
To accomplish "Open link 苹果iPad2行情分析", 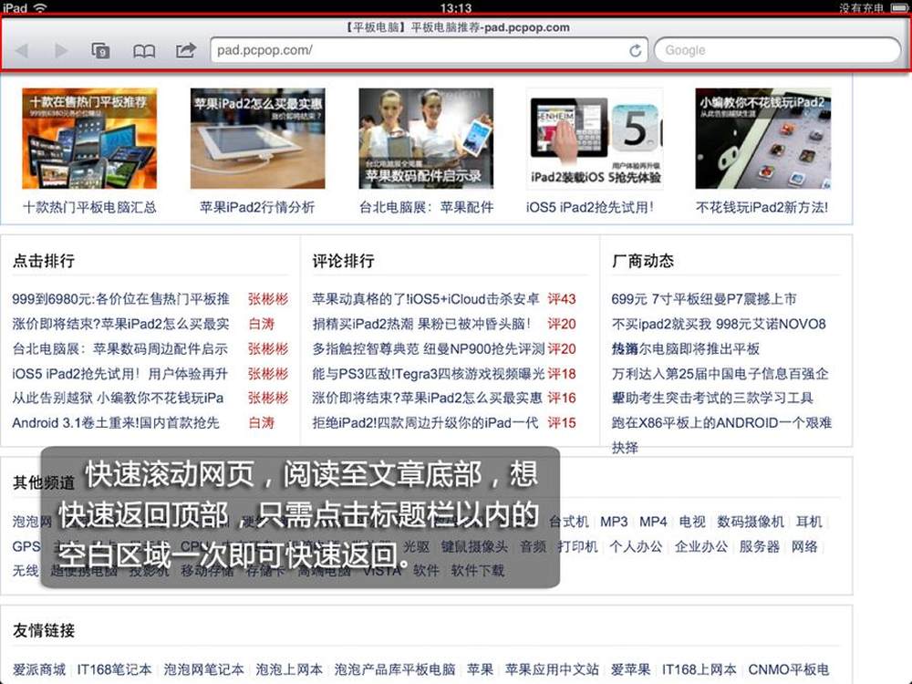I will 257,207.
